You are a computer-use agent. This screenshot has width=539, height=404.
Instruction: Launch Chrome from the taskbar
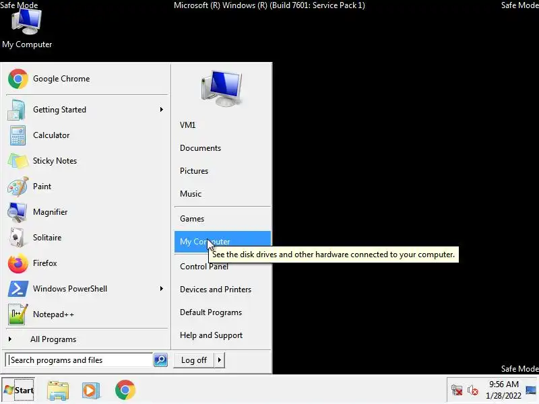[x=125, y=390]
